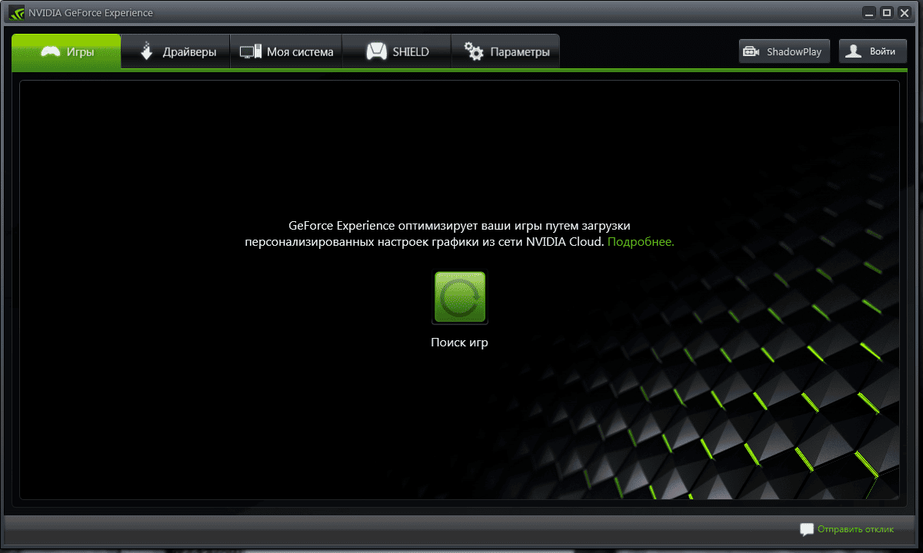Click the Войти login button

pos(872,51)
